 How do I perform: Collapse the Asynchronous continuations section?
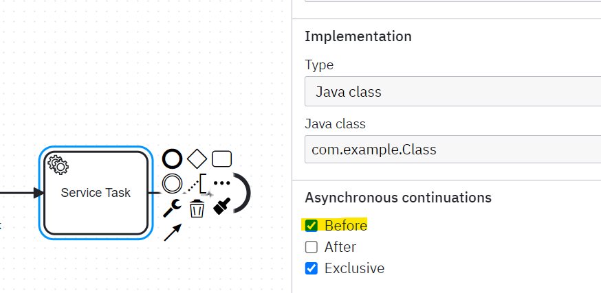(x=398, y=198)
